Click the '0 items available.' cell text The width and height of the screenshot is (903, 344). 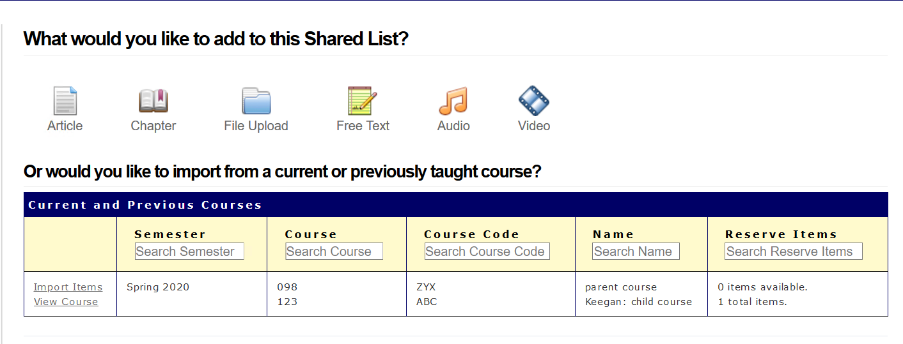coord(762,287)
